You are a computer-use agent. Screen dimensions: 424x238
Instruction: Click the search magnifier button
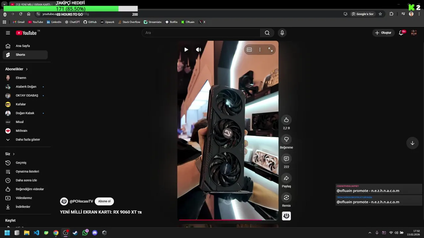(267, 33)
